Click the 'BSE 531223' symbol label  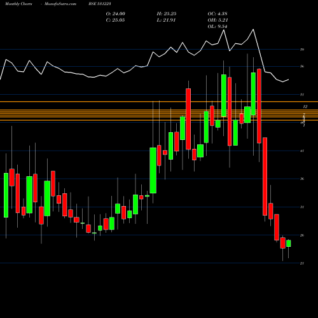(x=100, y=4)
